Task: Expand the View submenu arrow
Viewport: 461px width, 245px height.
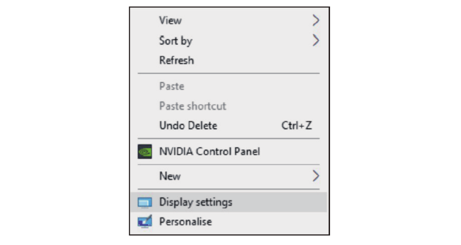Action: [316, 21]
